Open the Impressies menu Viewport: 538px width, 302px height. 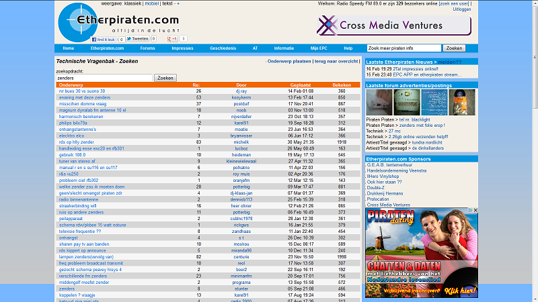(x=182, y=48)
